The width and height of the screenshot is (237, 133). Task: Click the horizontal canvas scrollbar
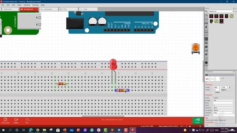103,116
